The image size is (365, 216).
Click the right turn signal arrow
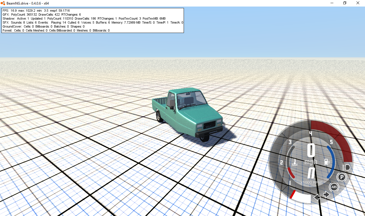tap(327, 195)
